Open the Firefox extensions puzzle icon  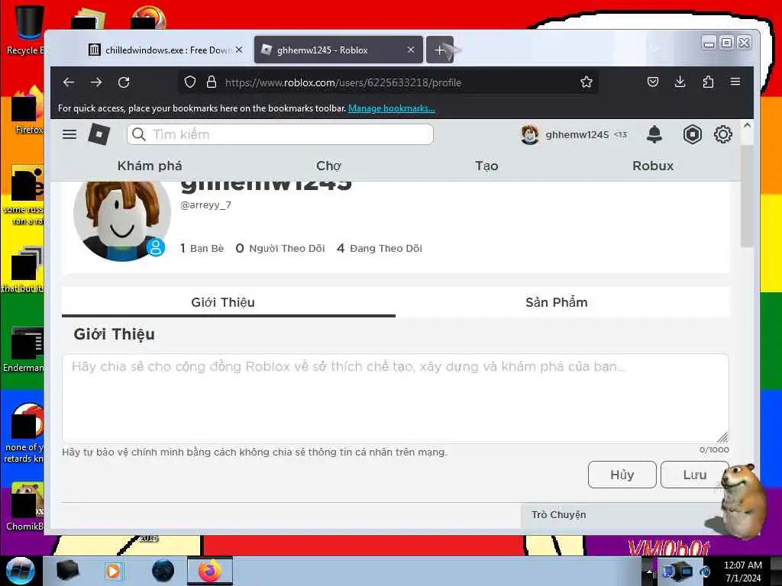tap(708, 82)
